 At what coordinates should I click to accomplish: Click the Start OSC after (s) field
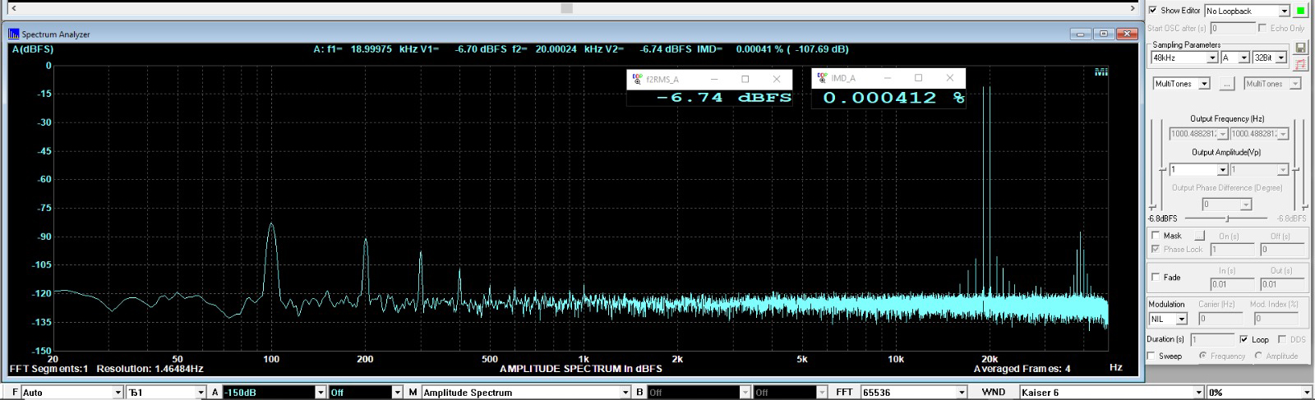(x=1233, y=28)
